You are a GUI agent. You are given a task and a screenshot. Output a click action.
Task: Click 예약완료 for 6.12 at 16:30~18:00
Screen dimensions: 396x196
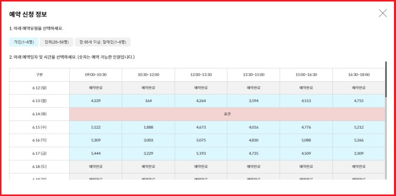pos(359,88)
